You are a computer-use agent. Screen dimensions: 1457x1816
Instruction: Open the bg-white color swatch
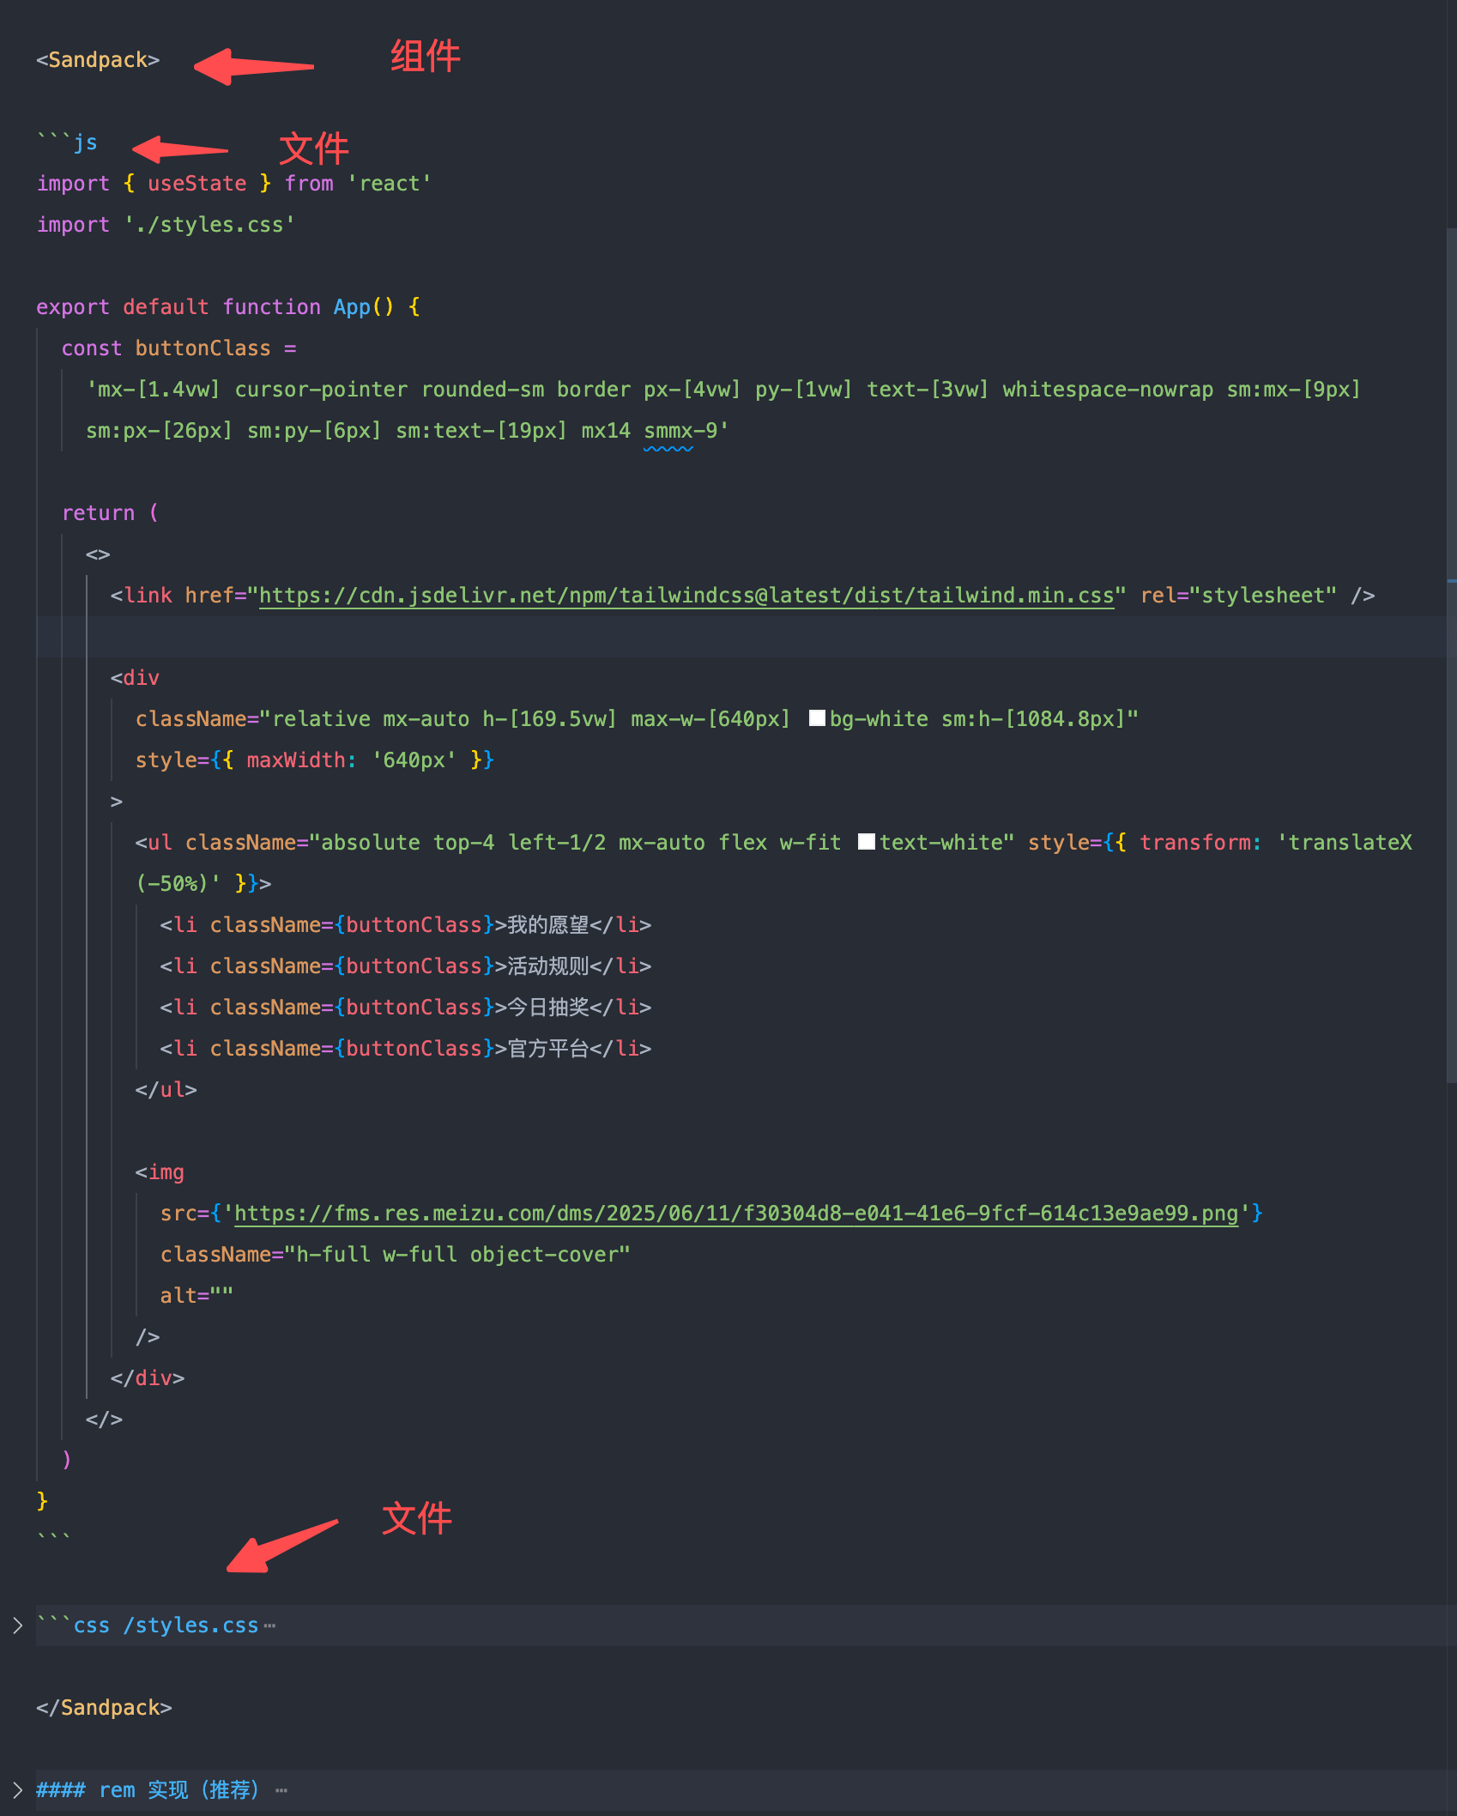point(817,718)
